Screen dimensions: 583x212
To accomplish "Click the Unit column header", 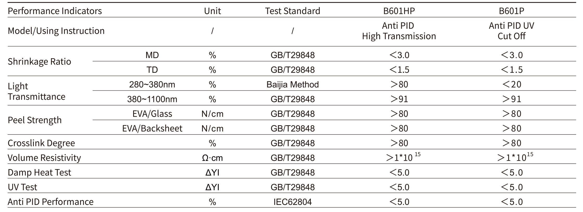I will 212,11.
